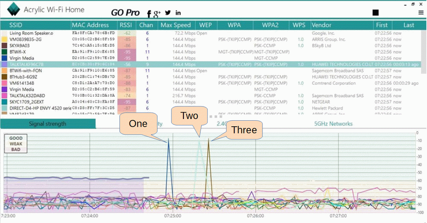Switch to the Signal strength tab
427x223 pixels.
tap(47, 124)
